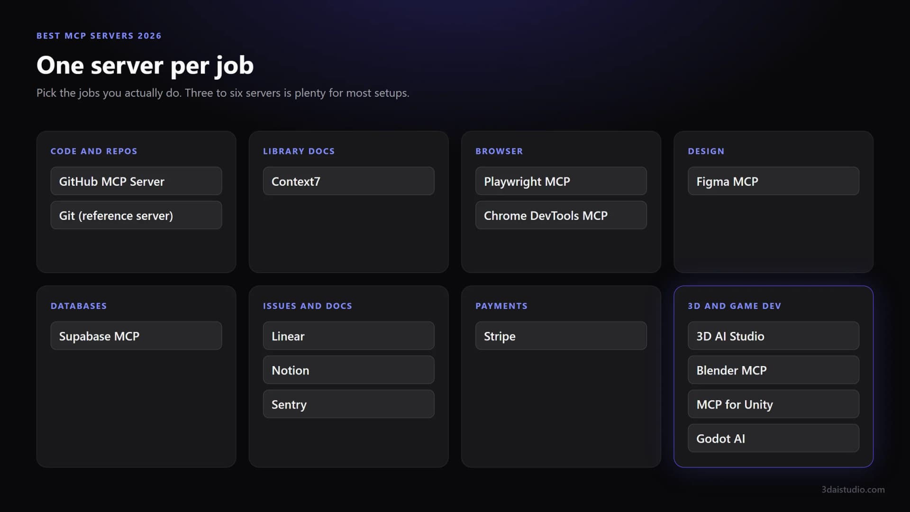Click the Git (reference server) entry

tap(136, 215)
